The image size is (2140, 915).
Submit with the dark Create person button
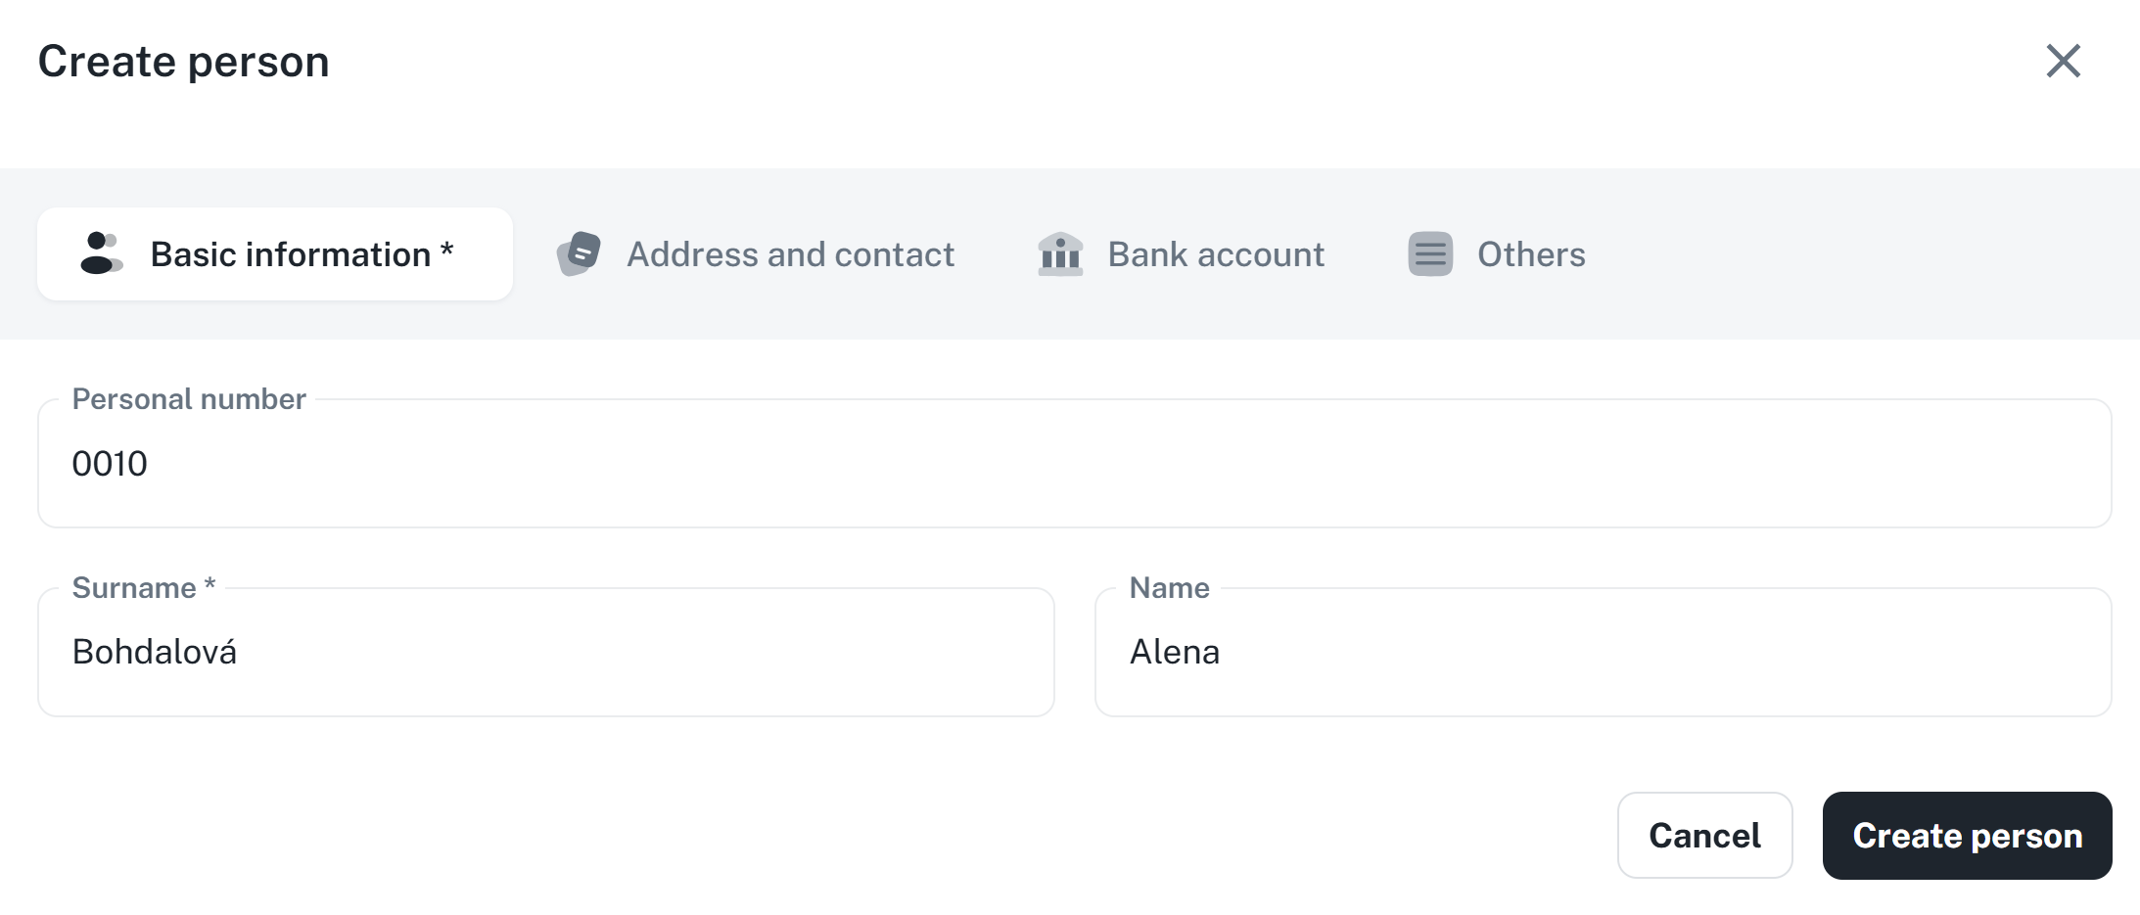click(1967, 836)
